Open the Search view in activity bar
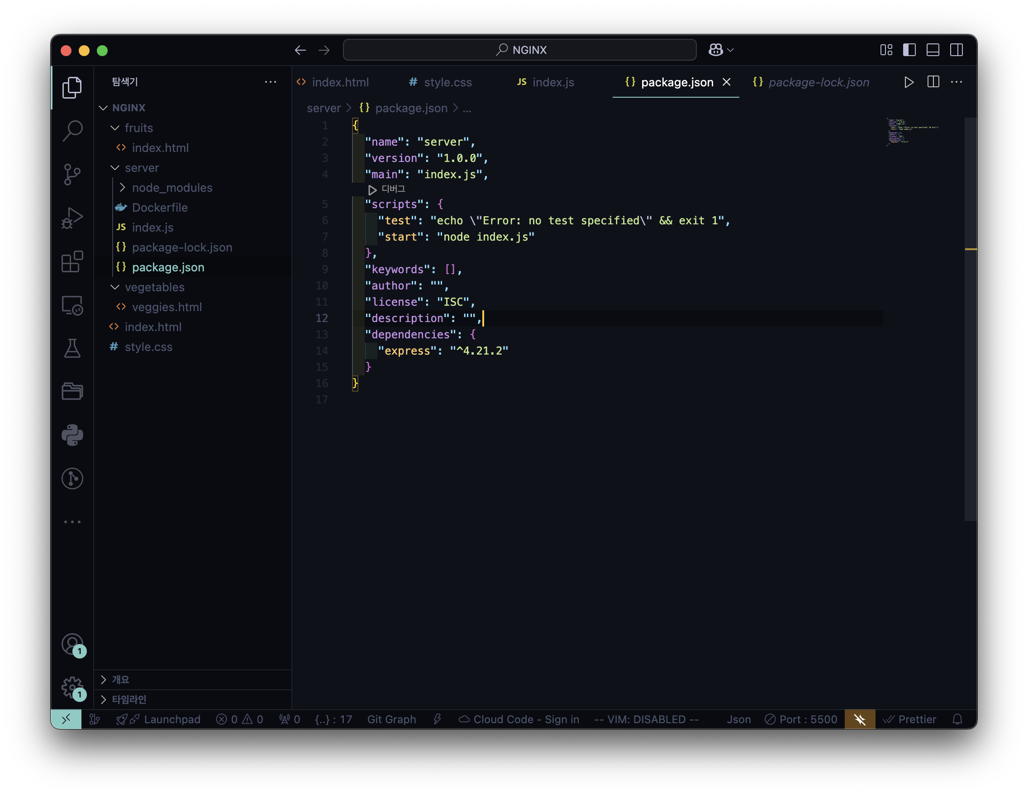Image resolution: width=1028 pixels, height=796 pixels. (72, 131)
